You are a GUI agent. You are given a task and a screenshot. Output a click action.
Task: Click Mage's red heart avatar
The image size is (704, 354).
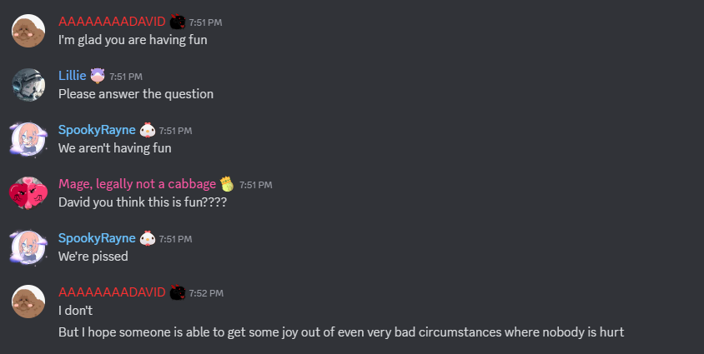tap(28, 193)
